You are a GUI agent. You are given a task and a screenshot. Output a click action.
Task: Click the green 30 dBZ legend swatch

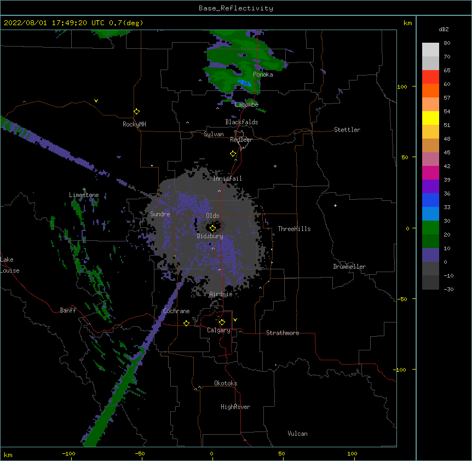tap(430, 228)
